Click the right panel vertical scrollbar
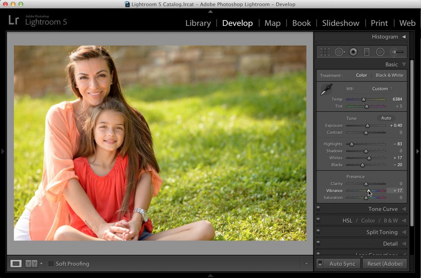The height and width of the screenshot is (278, 421). pos(412,142)
